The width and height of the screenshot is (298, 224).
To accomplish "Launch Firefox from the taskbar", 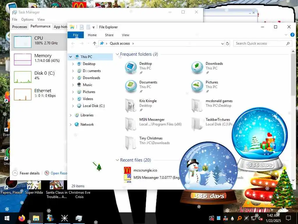I will pyautogui.click(x=22, y=218).
